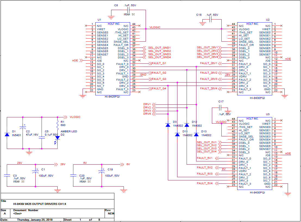The image size is (301, 222).
Task: Select diode D13 1N4002 symbol
Action: click(x=196, y=135)
